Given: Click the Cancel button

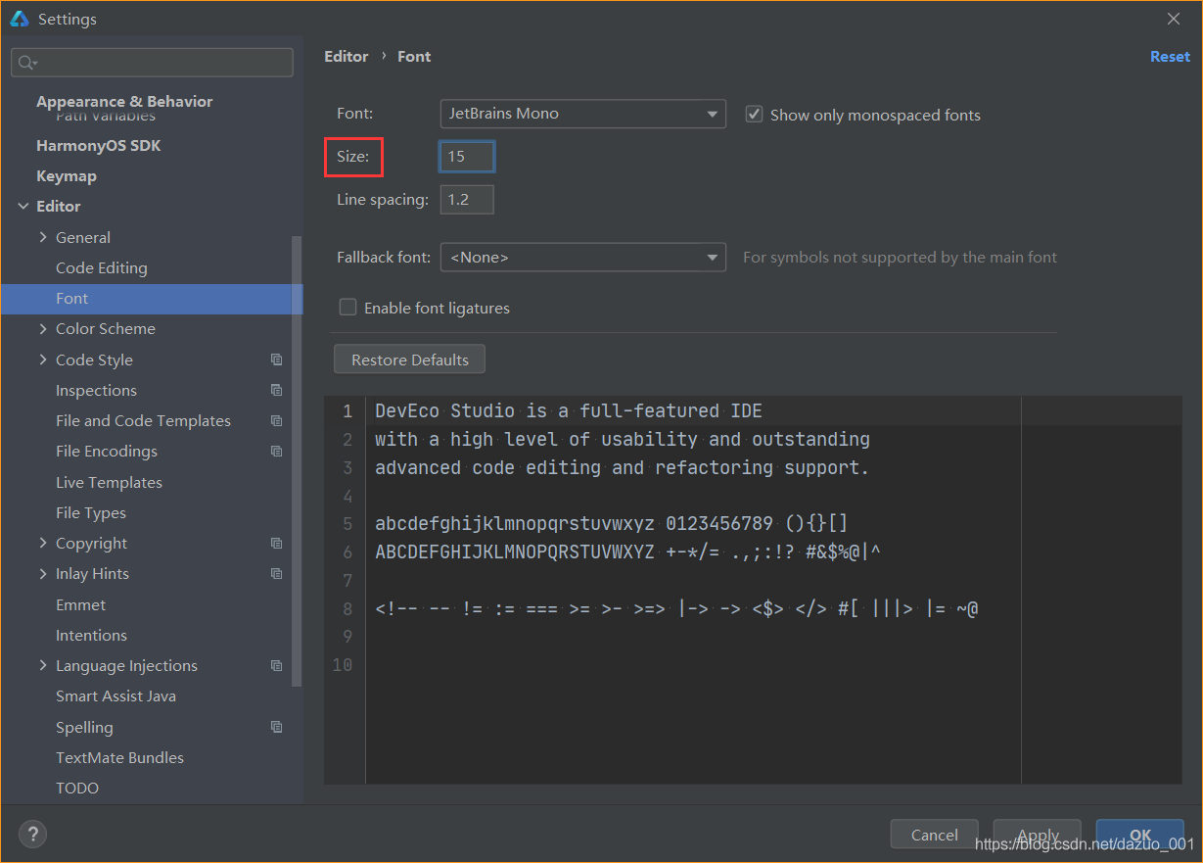Looking at the screenshot, I should (x=934, y=835).
